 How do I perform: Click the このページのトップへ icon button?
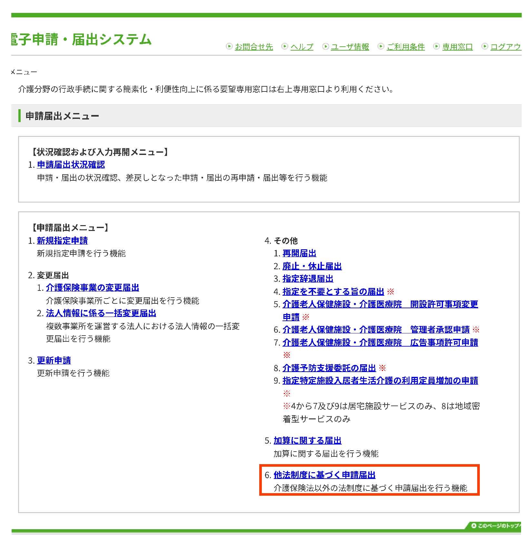pyautogui.click(x=493, y=526)
